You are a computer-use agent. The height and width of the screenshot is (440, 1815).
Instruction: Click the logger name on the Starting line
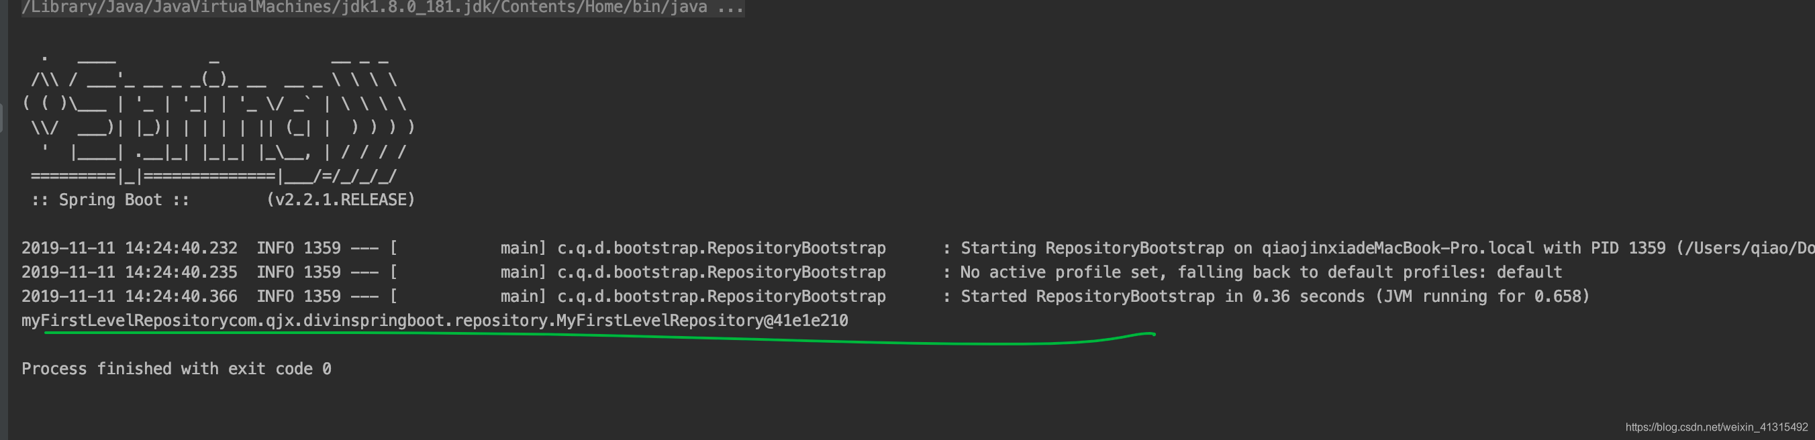point(722,248)
